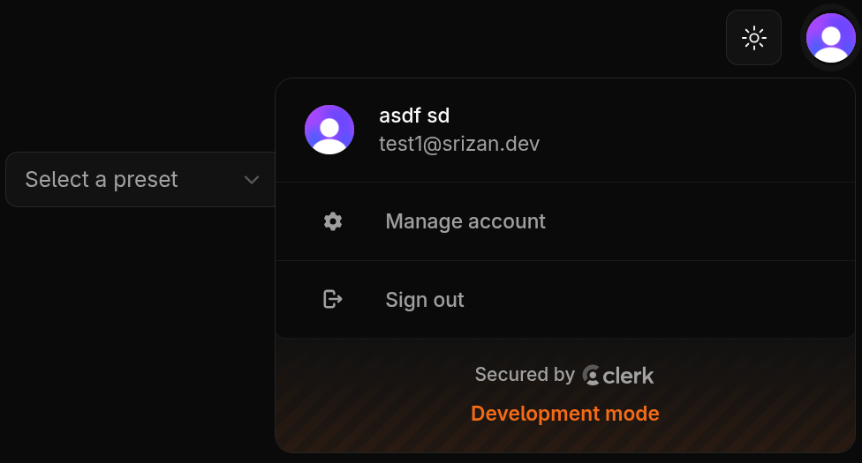The image size is (862, 463).
Task: Click the "Select a preset" placeholder text
Action: point(102,180)
